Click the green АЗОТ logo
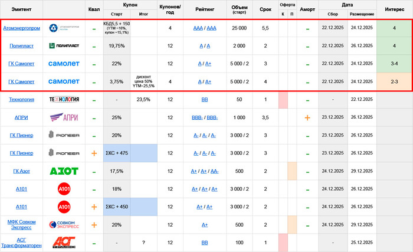Viewport: 413px width, 252px height. [x=63, y=171]
